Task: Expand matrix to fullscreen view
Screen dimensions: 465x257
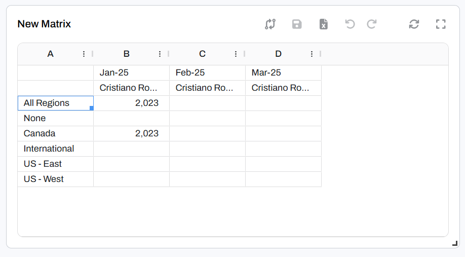Action: click(x=441, y=24)
